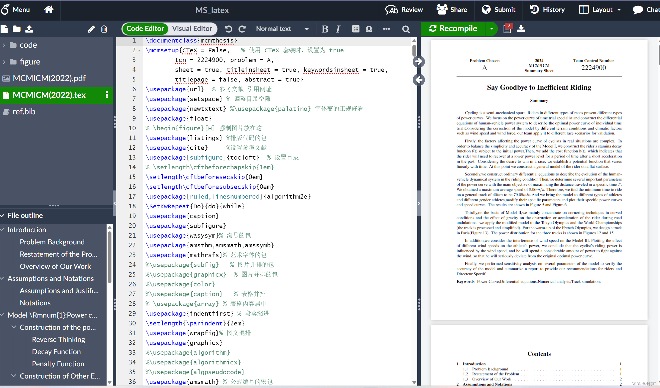
Task: Click the rename pencil icon
Action: (x=91, y=29)
